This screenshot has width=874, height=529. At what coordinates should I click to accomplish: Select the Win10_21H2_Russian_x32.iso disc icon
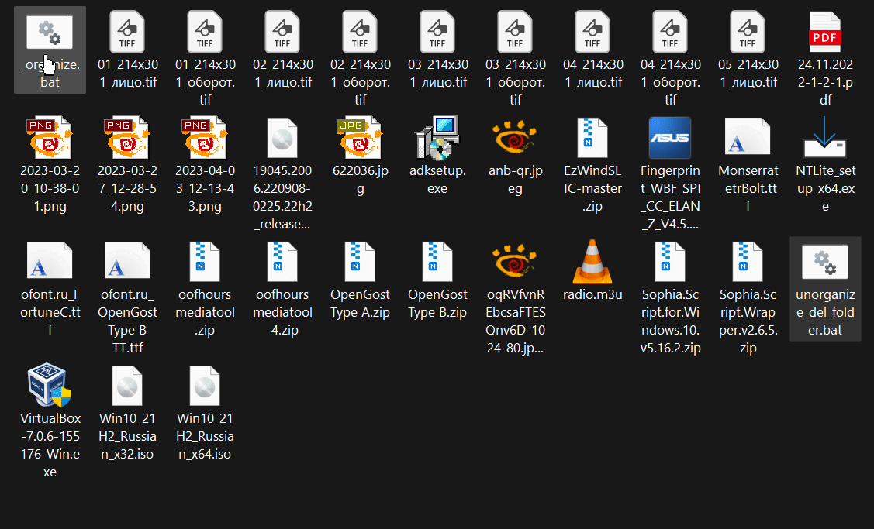[127, 386]
